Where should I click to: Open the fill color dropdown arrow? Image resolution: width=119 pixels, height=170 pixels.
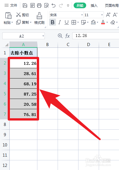97,22
